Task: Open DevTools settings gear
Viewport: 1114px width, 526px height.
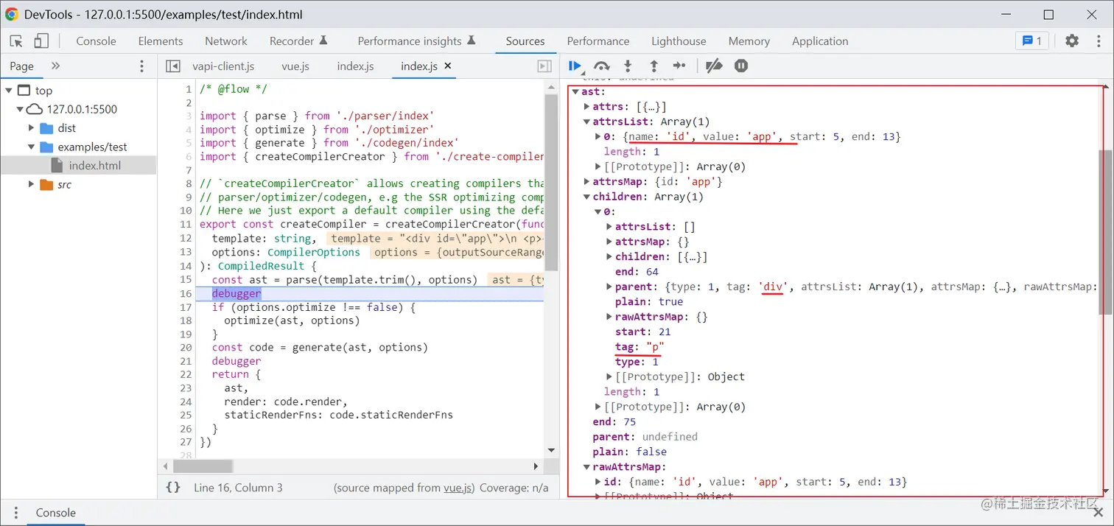Action: (1072, 41)
